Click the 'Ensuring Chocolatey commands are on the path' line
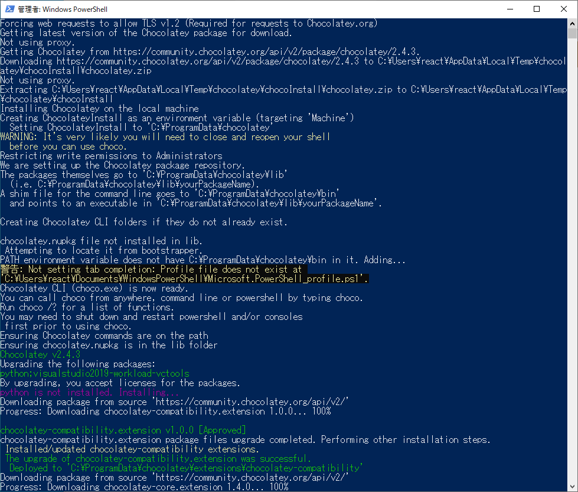The height and width of the screenshot is (492, 578). pos(104,335)
